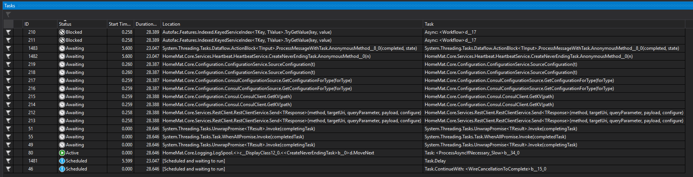Toggle the flag for task 210
Viewport: 693px width, 177px height.
8,32
